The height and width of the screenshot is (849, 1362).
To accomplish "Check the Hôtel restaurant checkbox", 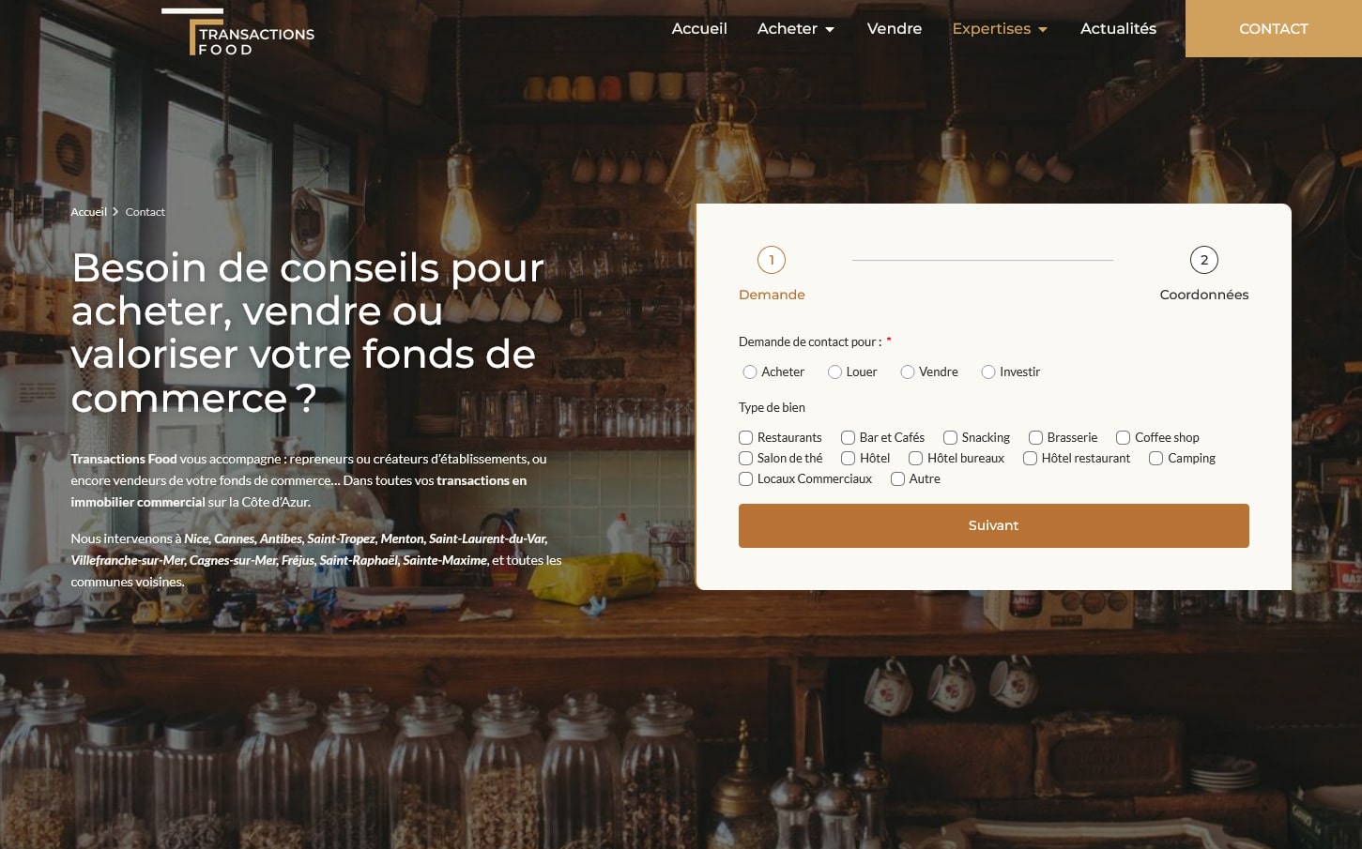I will [x=1030, y=459].
